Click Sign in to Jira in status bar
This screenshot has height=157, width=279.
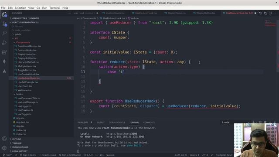point(28,155)
